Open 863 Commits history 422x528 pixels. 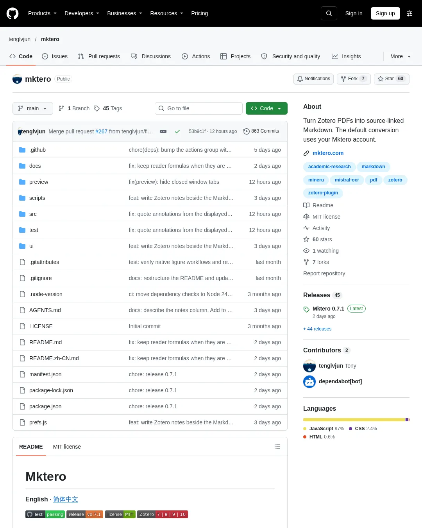(261, 131)
